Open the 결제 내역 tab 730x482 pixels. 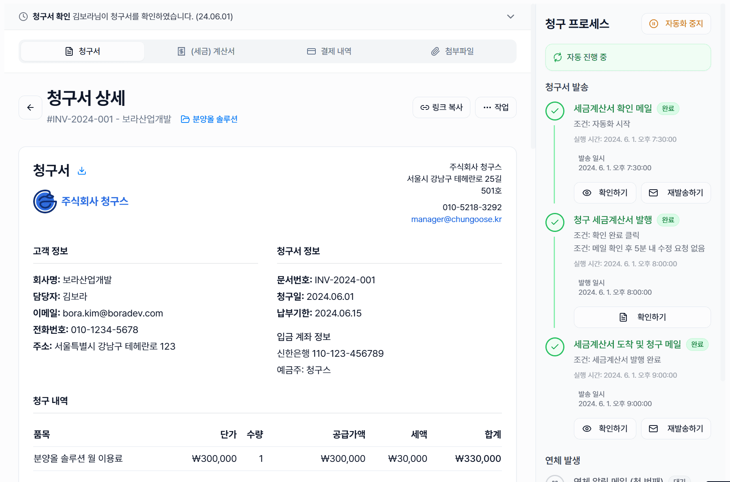click(329, 51)
